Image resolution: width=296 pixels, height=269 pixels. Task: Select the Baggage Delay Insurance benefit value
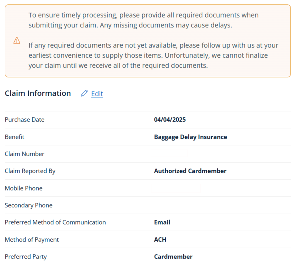coord(190,137)
